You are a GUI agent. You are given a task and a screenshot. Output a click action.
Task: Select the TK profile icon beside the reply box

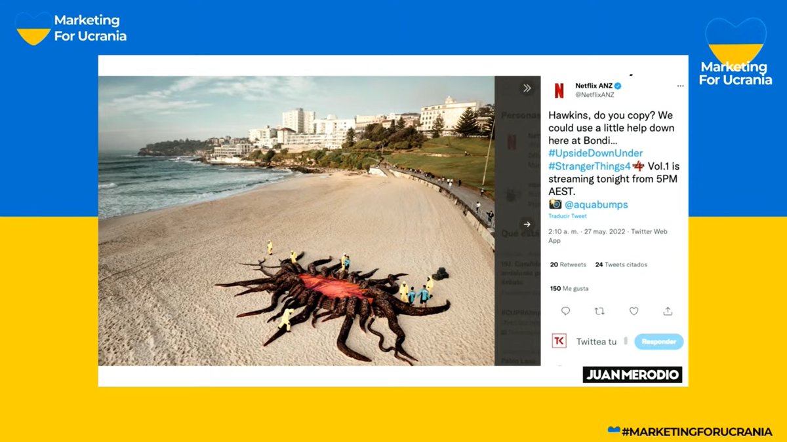pos(558,341)
